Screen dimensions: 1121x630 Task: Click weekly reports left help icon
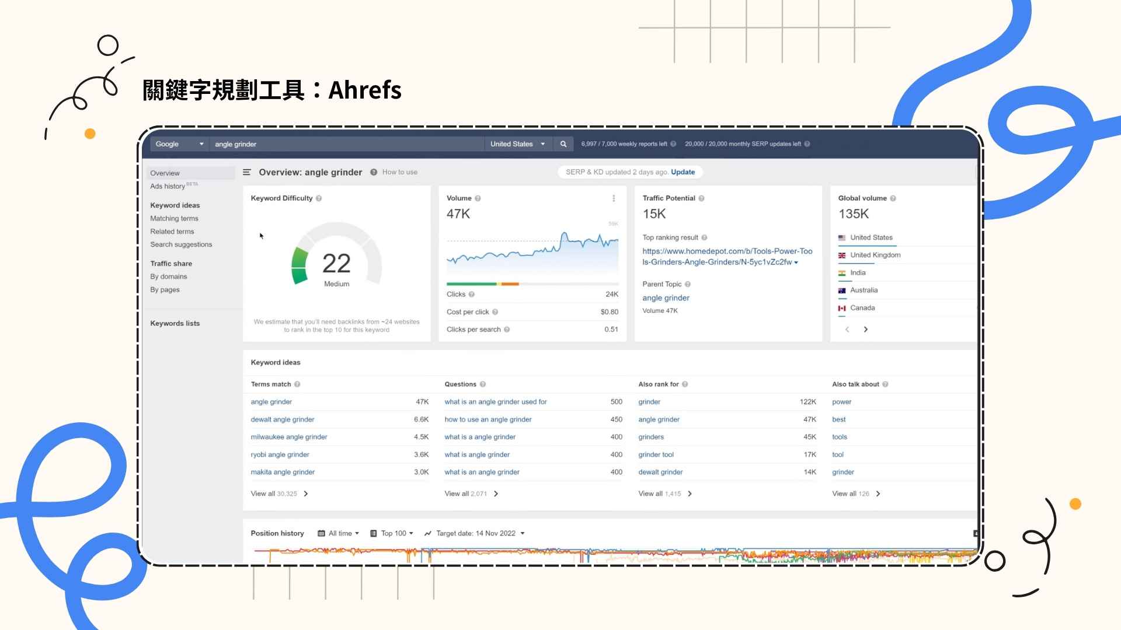[673, 144]
